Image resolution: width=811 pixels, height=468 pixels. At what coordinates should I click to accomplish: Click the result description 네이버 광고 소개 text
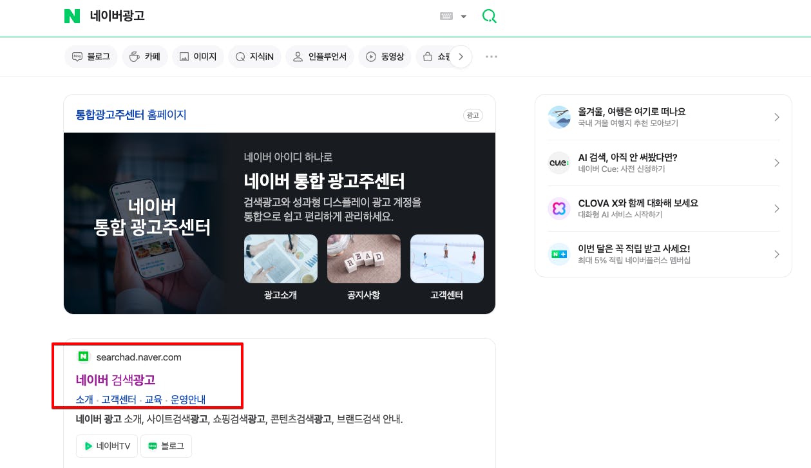point(239,419)
